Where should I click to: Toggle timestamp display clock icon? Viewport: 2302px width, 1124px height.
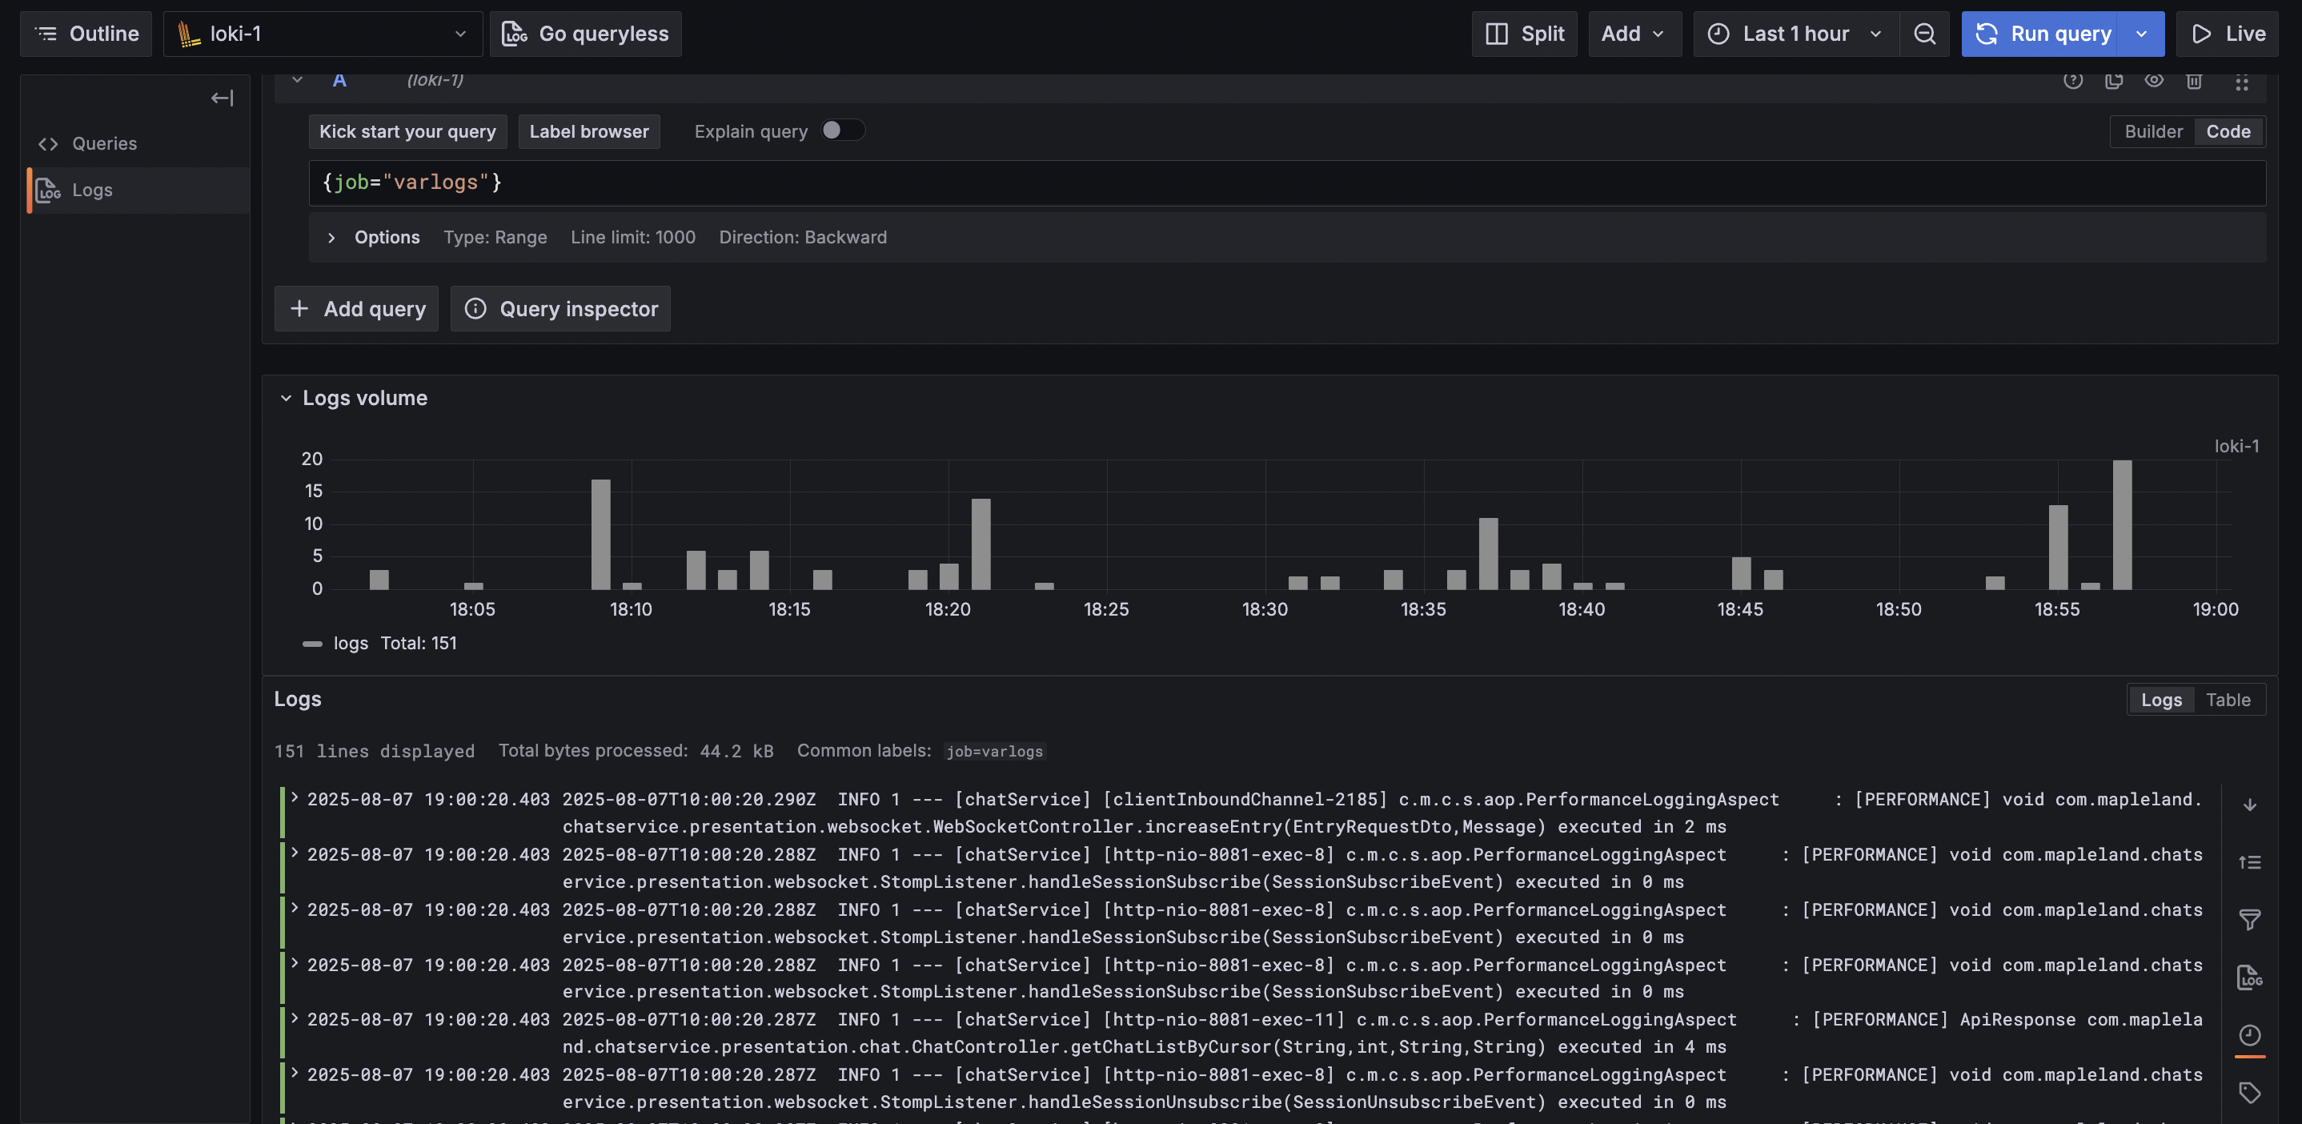click(2249, 1036)
